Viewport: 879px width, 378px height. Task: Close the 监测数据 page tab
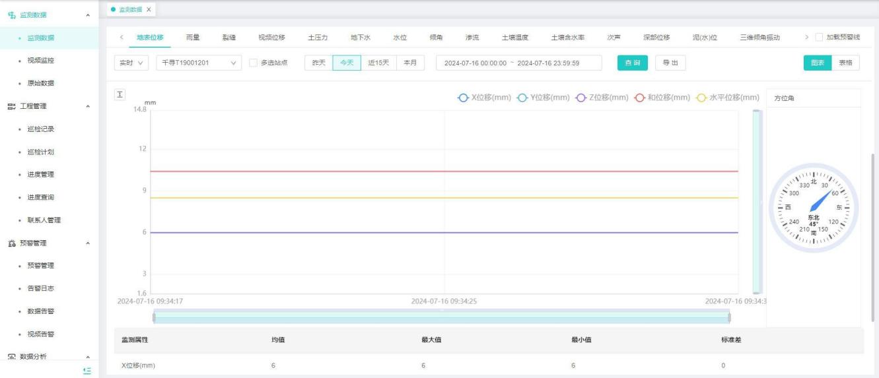(x=149, y=9)
